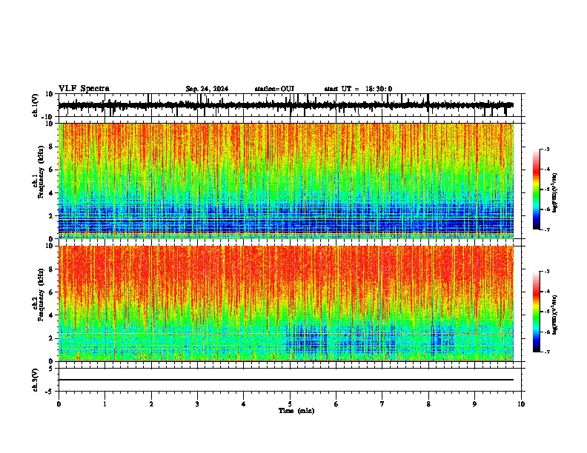Click ch.2 frequency axis '8' tick label
Viewport: 587px width, 453px height.
pyautogui.click(x=52, y=269)
